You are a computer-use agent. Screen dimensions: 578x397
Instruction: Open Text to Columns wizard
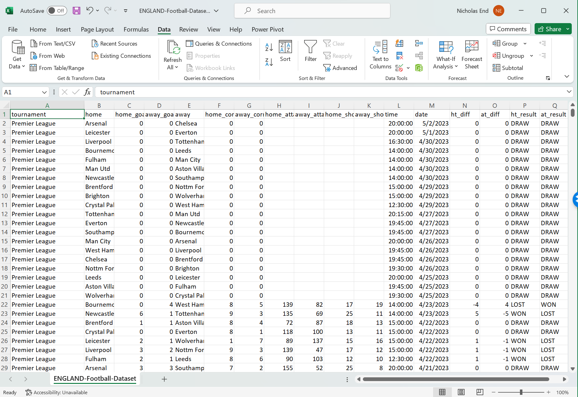tap(380, 55)
